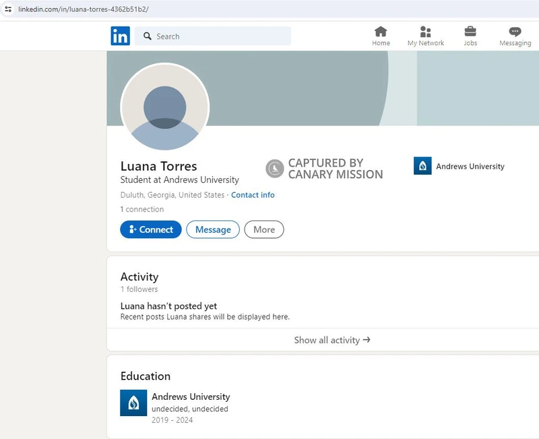Click the Message button
This screenshot has width=539, height=439.
(213, 229)
